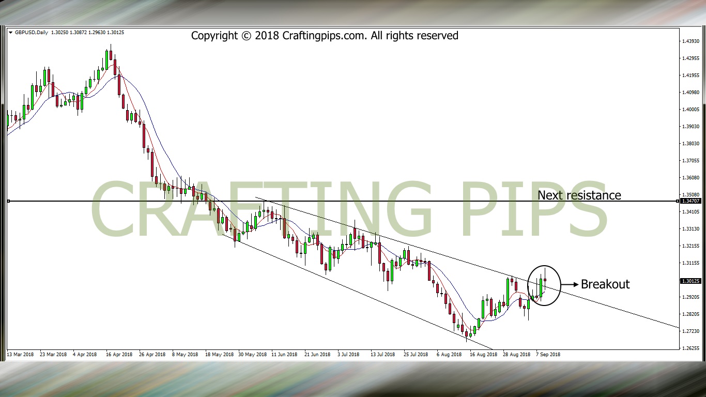Click the open value 1.30250 in header
706x397 pixels.
(x=60, y=33)
